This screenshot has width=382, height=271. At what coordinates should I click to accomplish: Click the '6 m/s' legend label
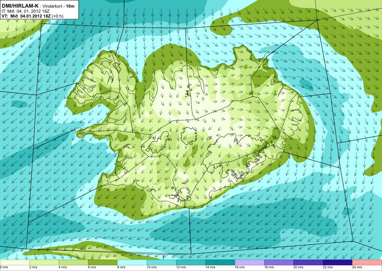click(x=92, y=267)
